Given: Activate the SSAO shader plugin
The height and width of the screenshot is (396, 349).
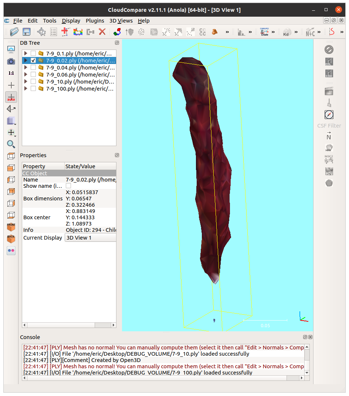Looking at the screenshot, I should click(x=329, y=73).
